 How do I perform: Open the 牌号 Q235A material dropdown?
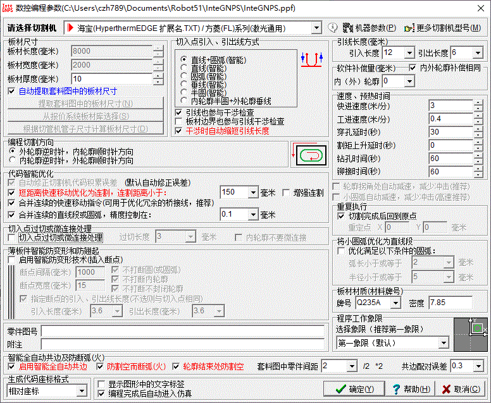396,303
